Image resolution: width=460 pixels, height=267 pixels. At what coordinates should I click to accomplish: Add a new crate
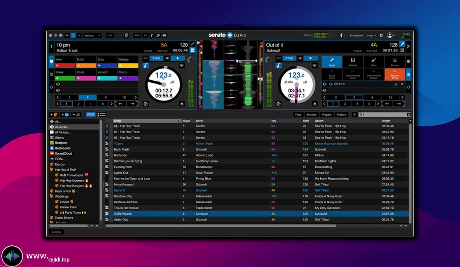click(x=54, y=115)
